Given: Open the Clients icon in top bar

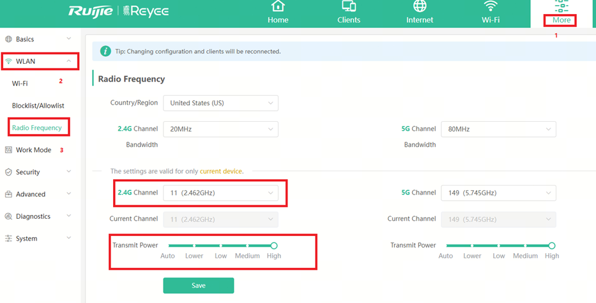Looking at the screenshot, I should tap(349, 7).
